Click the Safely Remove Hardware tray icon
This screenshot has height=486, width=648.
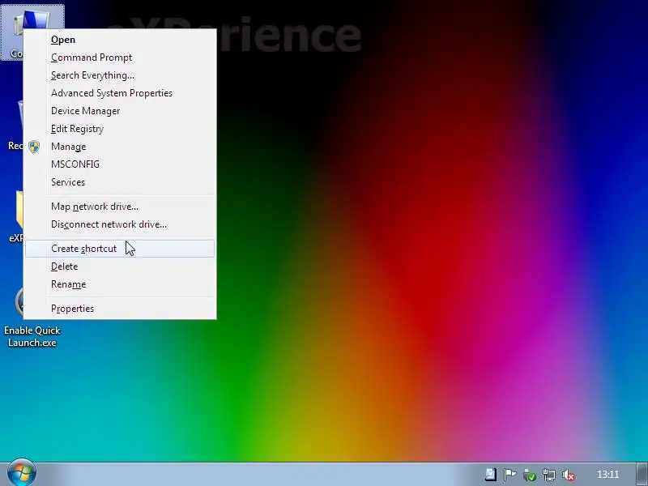[x=530, y=475]
